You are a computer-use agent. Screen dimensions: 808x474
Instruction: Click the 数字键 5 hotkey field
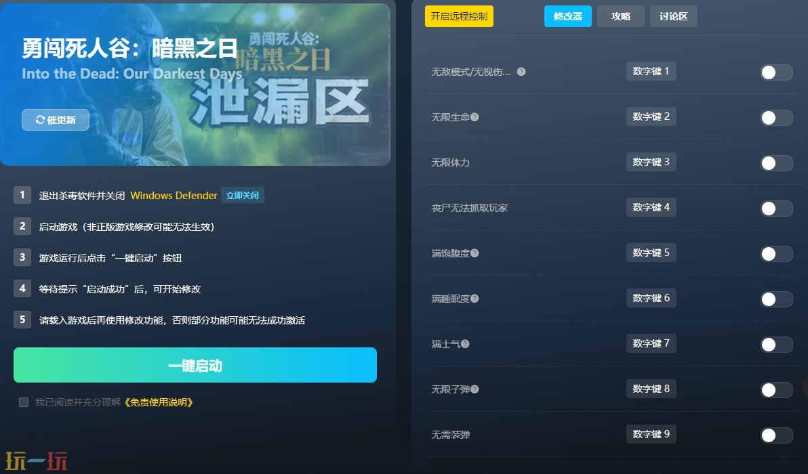tap(651, 252)
